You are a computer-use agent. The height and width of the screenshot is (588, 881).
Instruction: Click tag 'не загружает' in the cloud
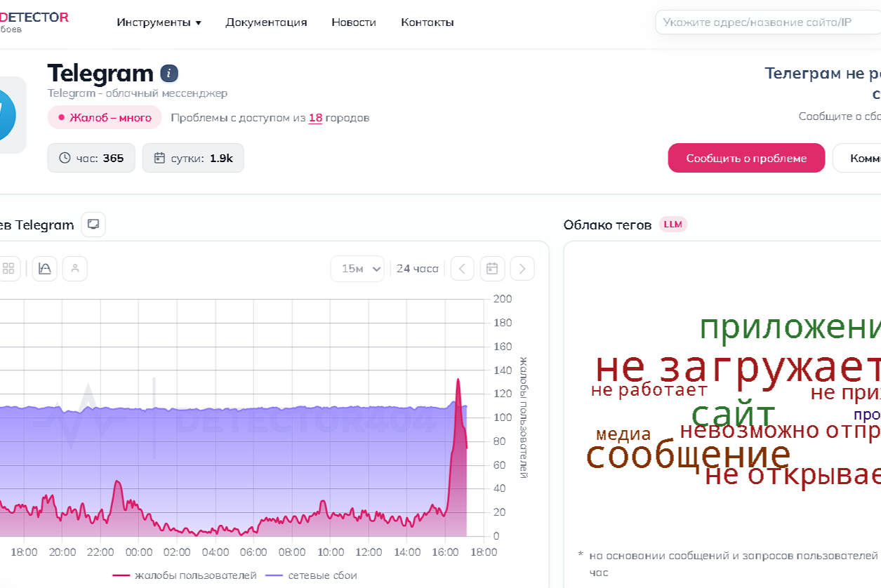[x=737, y=367]
